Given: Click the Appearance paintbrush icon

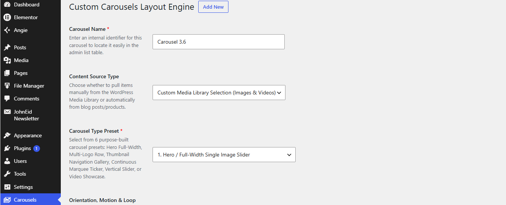Looking at the screenshot, I should pyautogui.click(x=7, y=135).
